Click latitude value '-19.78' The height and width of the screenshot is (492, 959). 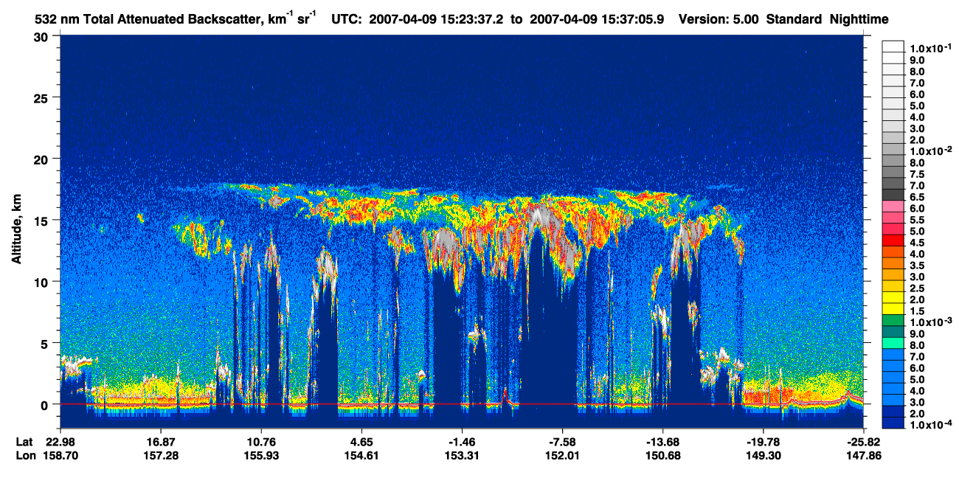pos(764,441)
